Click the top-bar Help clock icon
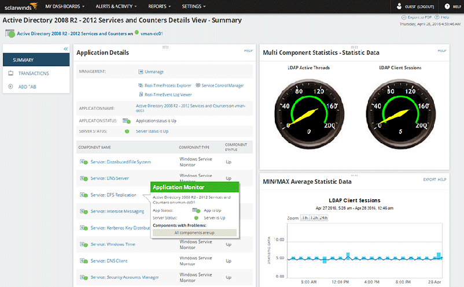464x287 pixels. point(447,6)
